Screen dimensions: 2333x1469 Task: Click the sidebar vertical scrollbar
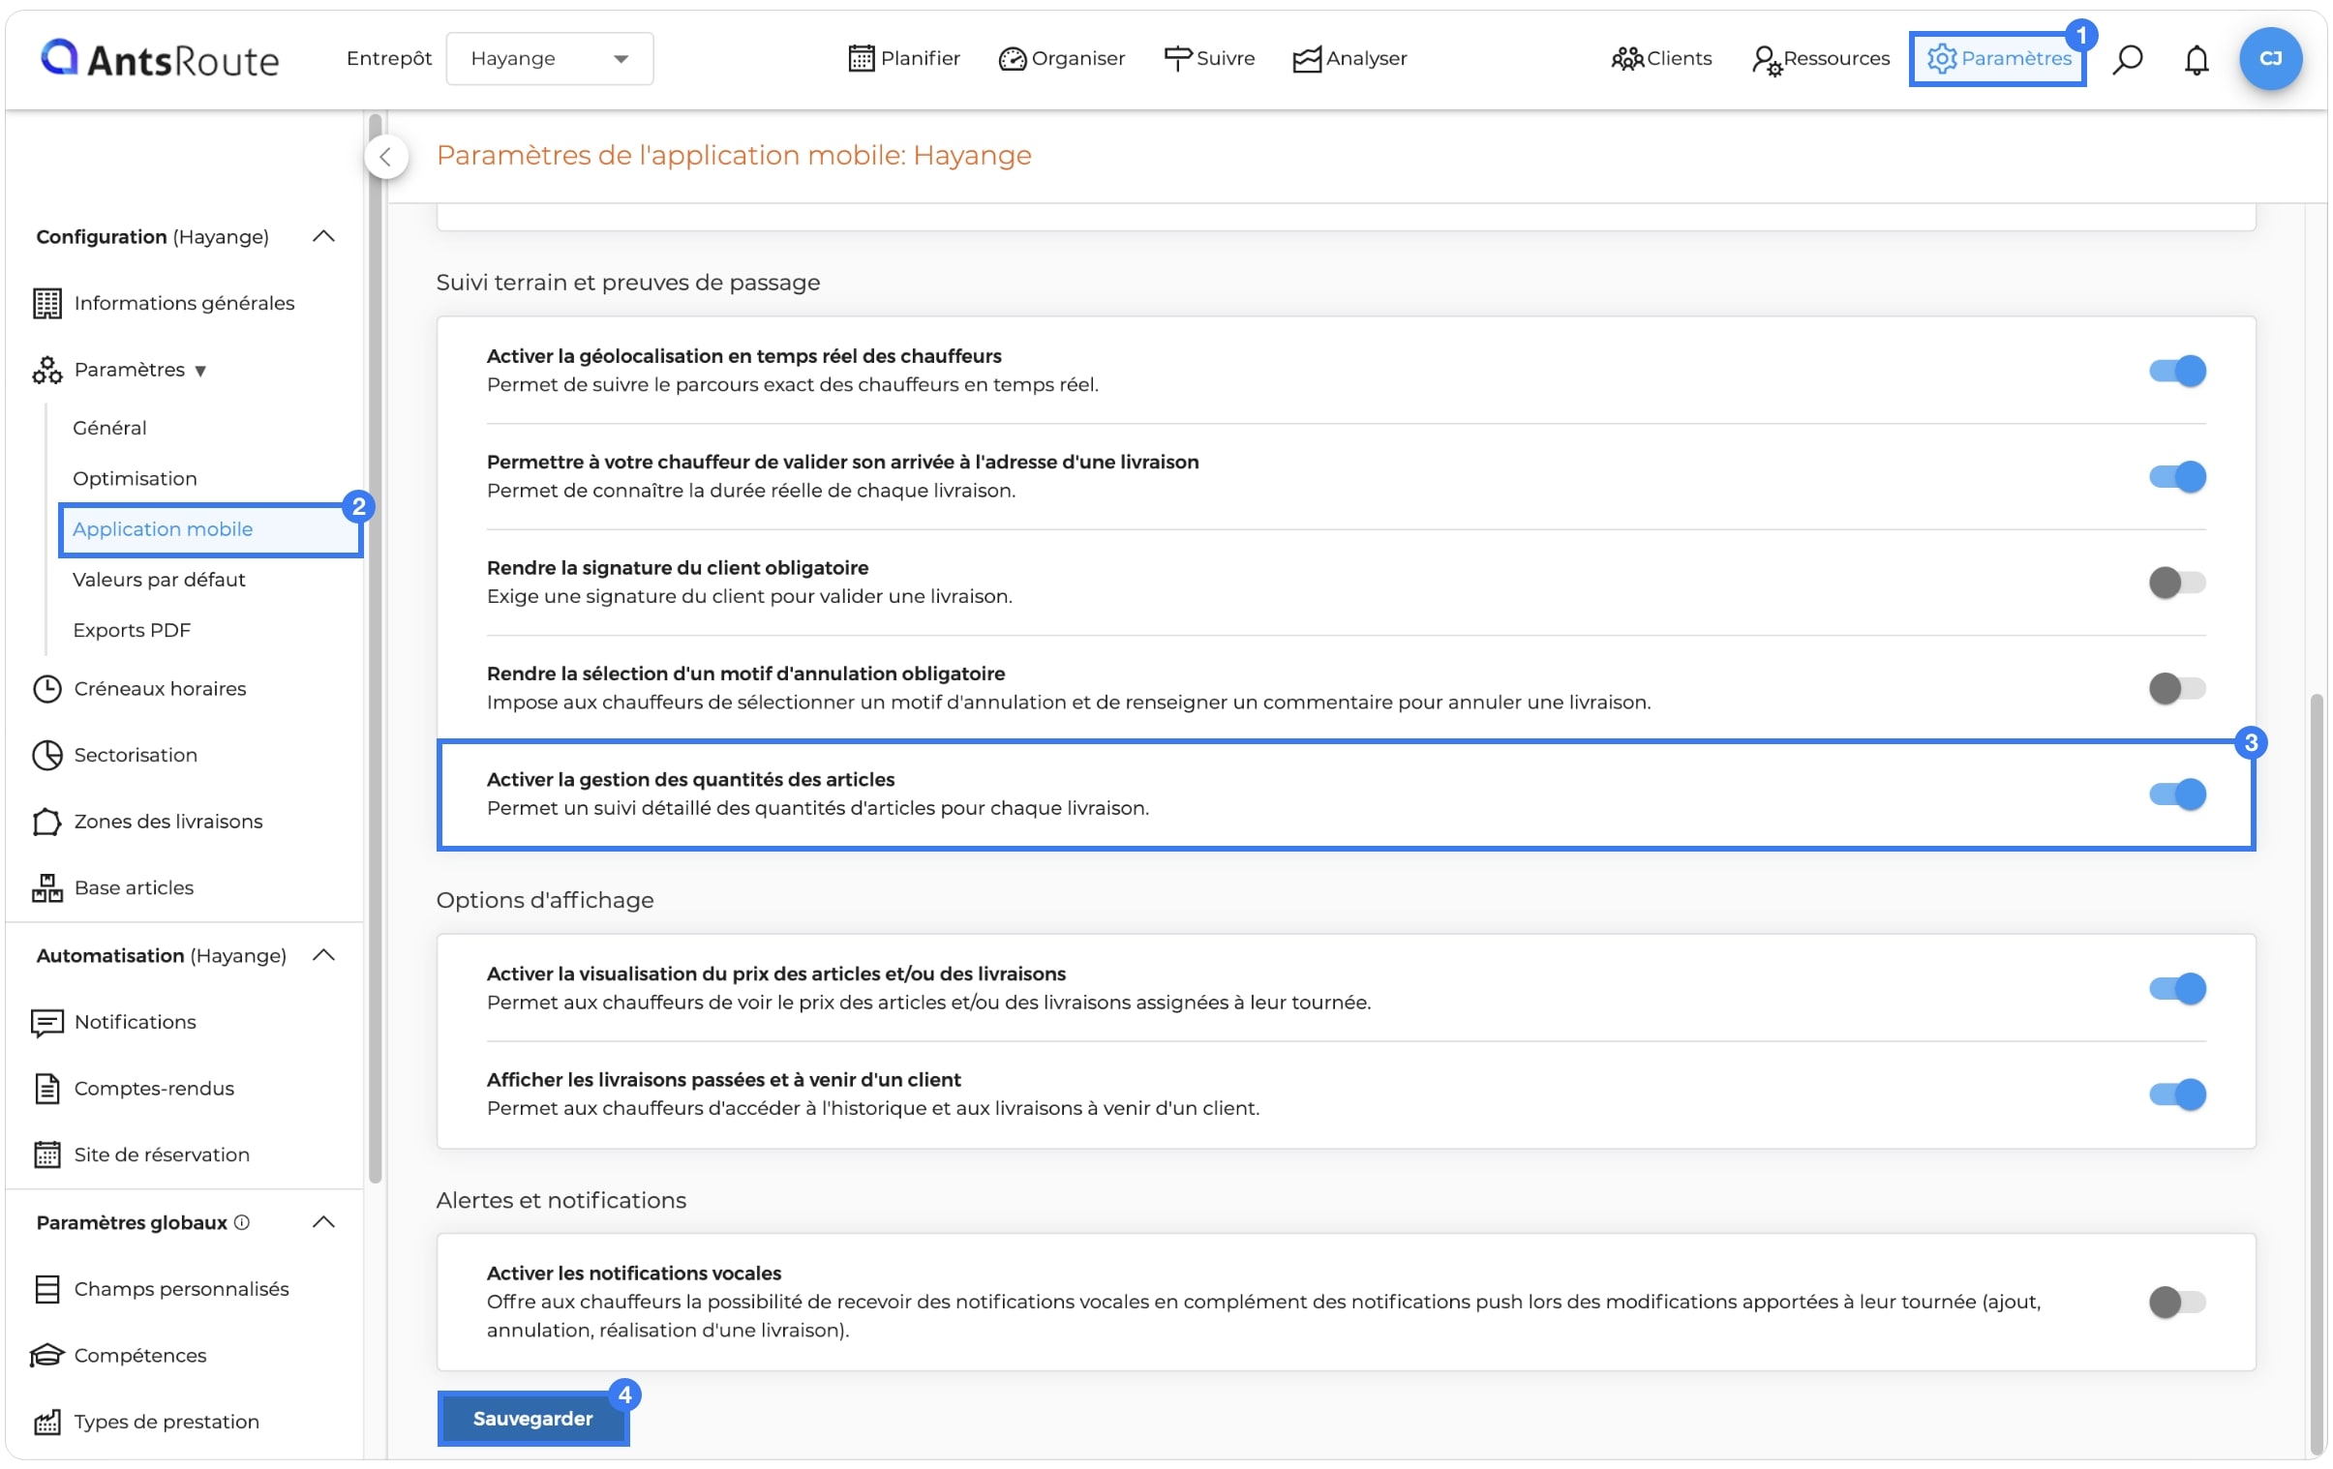(x=375, y=648)
